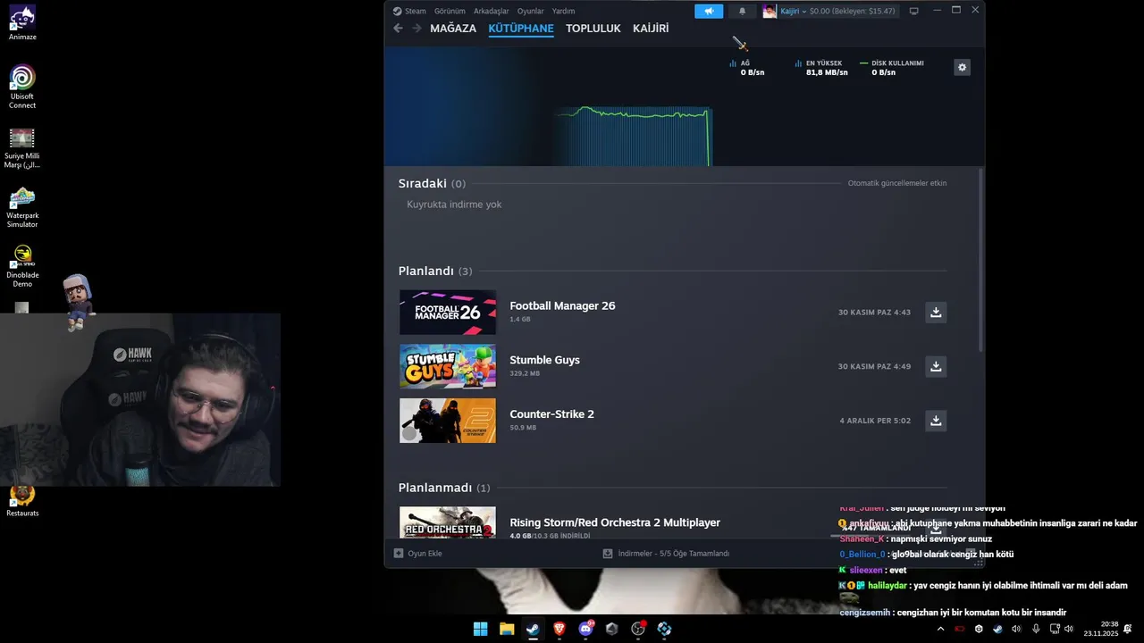The image size is (1144, 643).
Task: Click the Football Manager 26 title
Action: [562, 305]
